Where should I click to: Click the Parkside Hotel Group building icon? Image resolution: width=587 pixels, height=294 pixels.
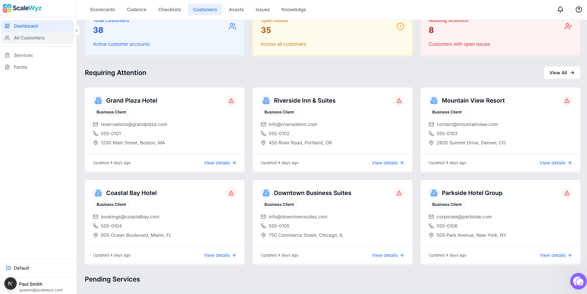pyautogui.click(x=434, y=193)
